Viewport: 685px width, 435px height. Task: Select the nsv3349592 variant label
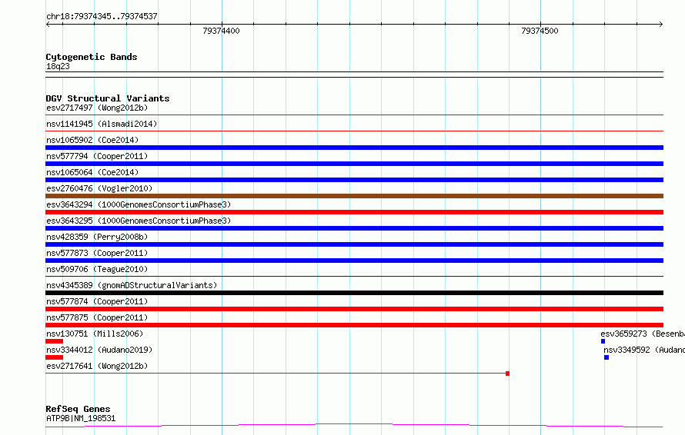pos(644,350)
